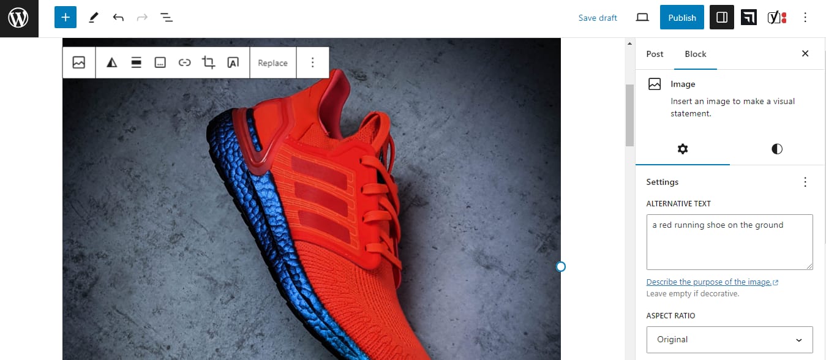The image size is (826, 360).
Task: Click the 'ASPECT RATIO' label
Action: (670, 316)
